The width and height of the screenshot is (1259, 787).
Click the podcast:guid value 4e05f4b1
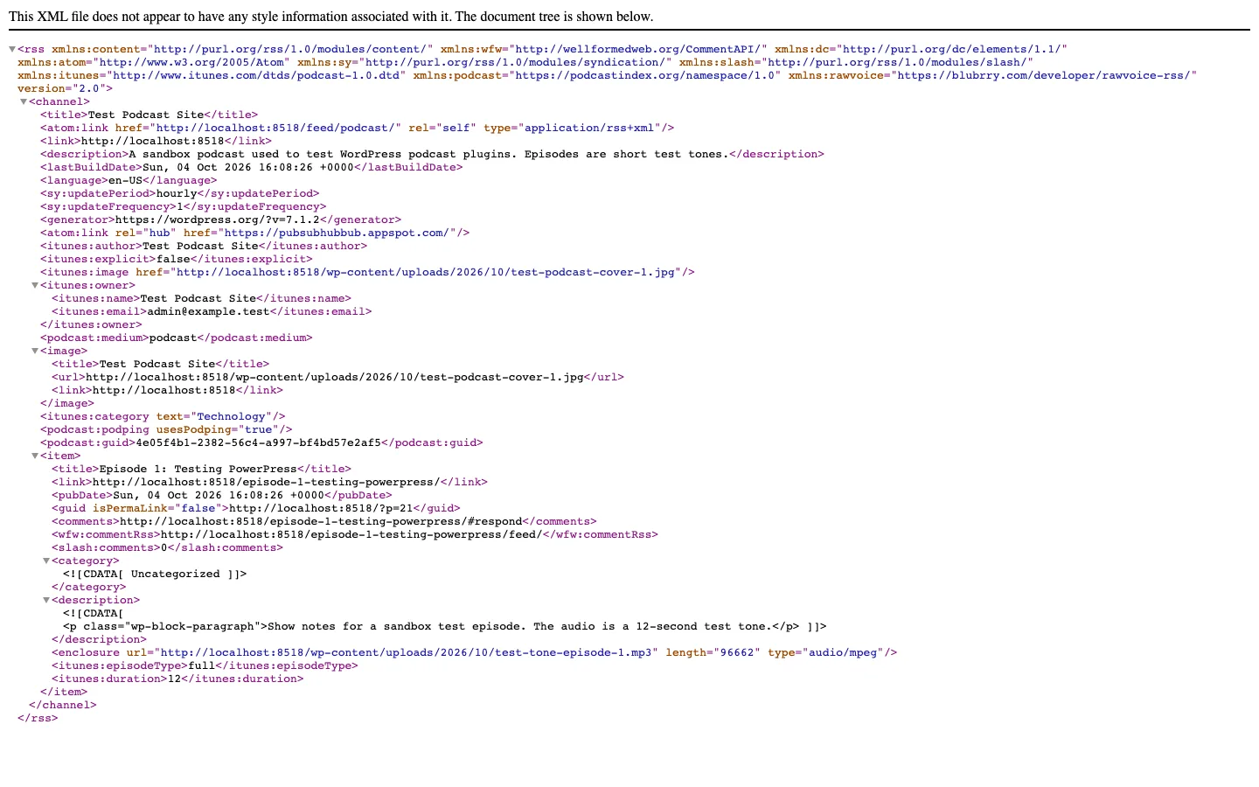click(259, 442)
